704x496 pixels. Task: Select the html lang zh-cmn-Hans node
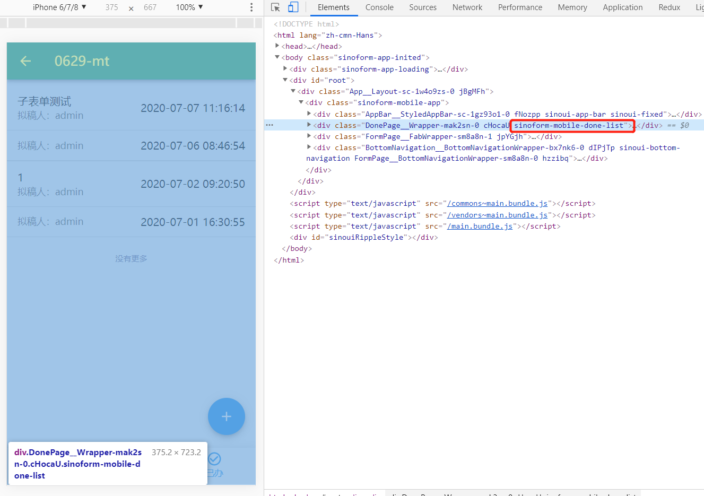click(x=328, y=35)
